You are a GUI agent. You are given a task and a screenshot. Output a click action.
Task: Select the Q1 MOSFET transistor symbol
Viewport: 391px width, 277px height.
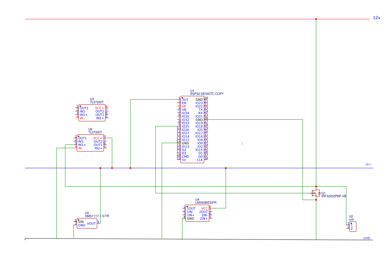(316, 193)
